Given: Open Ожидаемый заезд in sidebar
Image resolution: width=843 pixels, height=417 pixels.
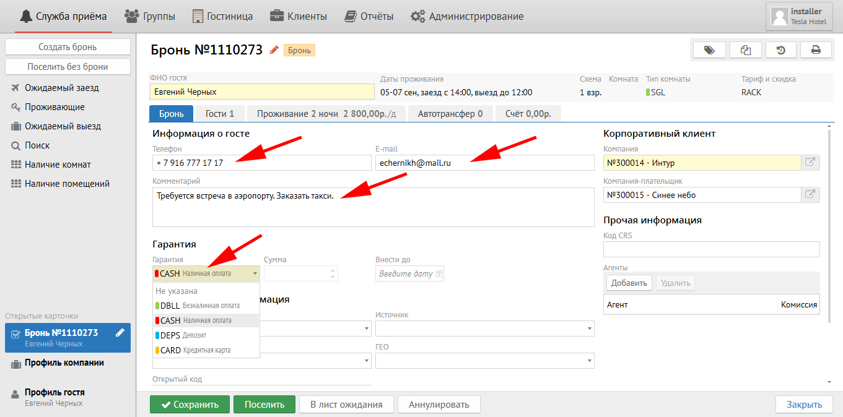Looking at the screenshot, I should pos(61,88).
